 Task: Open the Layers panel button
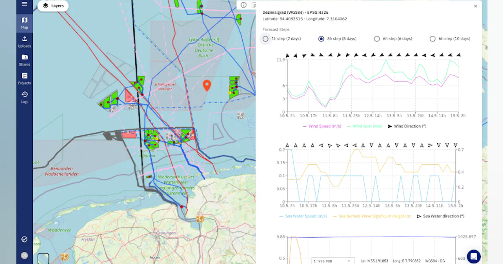point(53,6)
